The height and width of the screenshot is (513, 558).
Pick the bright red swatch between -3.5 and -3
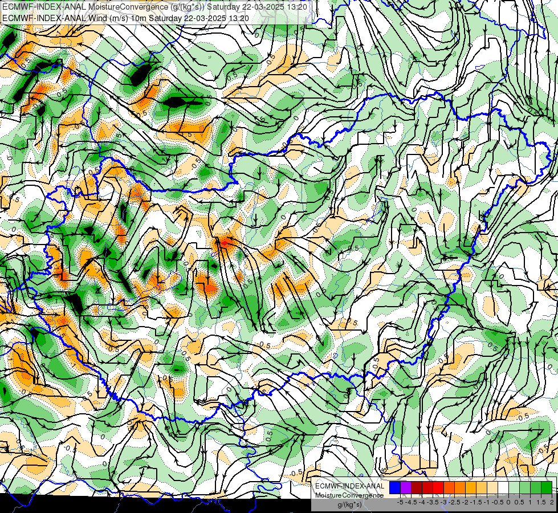438,488
